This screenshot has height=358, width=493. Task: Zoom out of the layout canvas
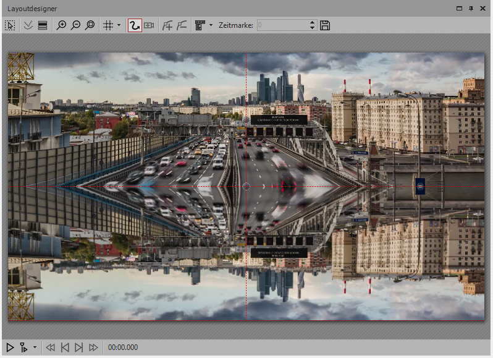pos(75,25)
